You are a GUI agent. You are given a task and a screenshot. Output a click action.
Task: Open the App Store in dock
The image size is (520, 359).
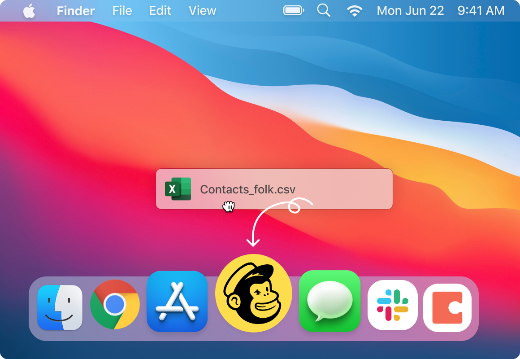click(177, 301)
